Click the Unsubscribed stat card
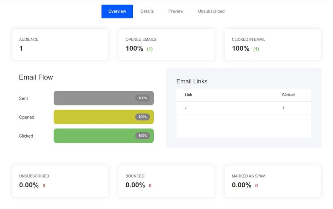 (60, 181)
